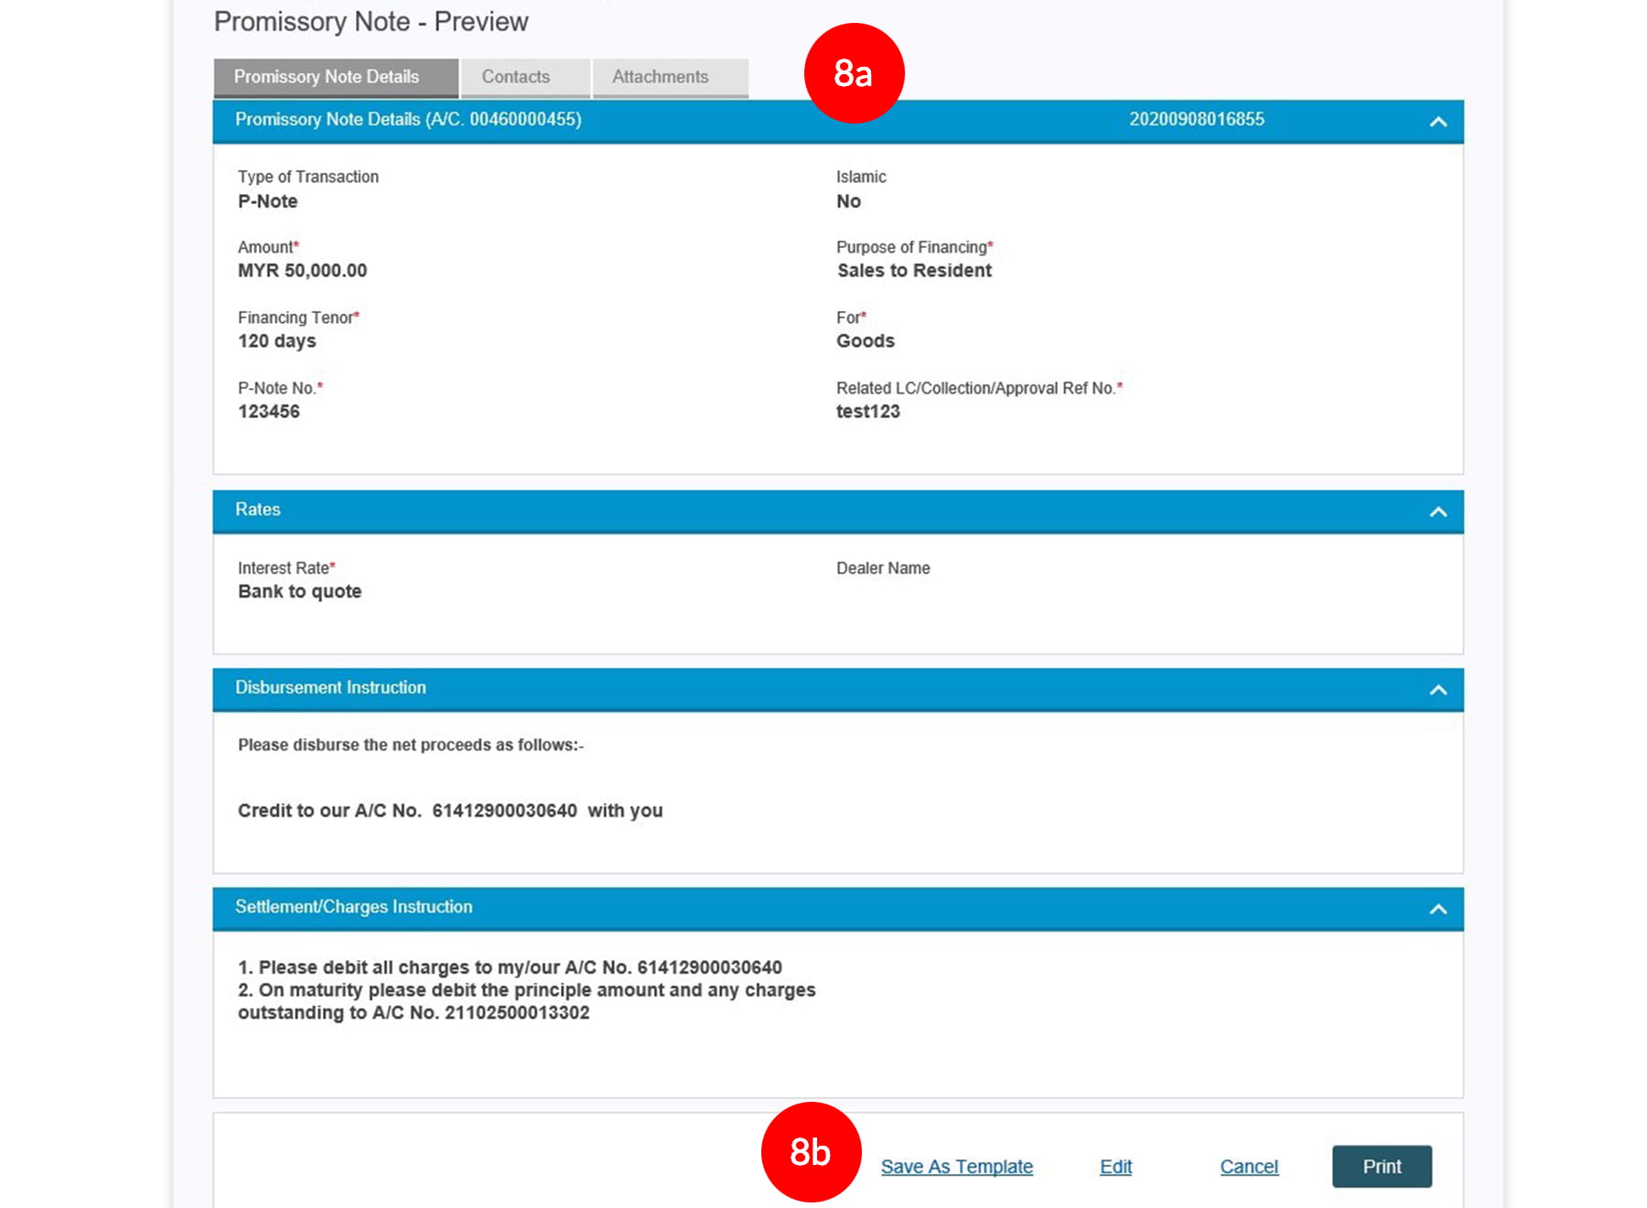
Task: Switch to the Contacts tab
Action: tap(516, 77)
